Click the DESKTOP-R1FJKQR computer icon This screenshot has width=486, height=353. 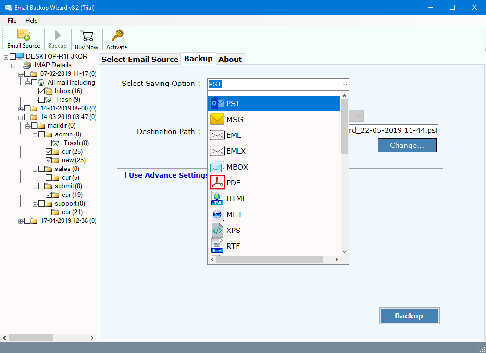(x=20, y=56)
